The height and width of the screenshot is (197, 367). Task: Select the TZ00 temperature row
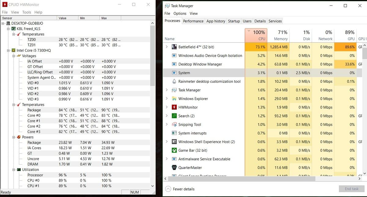76,40
